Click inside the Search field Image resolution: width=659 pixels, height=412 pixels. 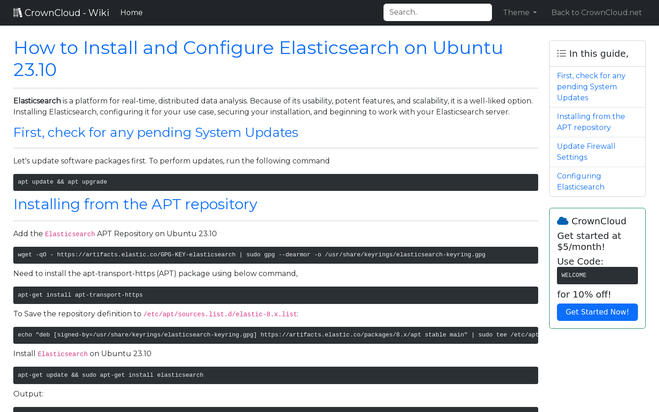438,12
